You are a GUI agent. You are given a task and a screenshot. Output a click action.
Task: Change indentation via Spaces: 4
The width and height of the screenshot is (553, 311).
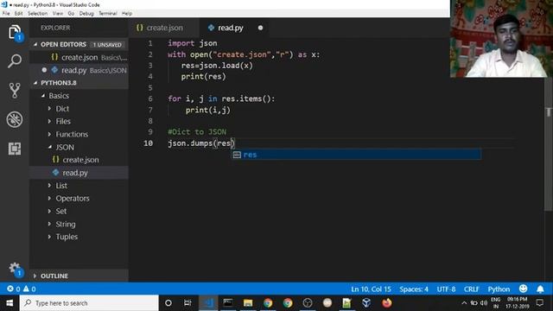coord(414,289)
